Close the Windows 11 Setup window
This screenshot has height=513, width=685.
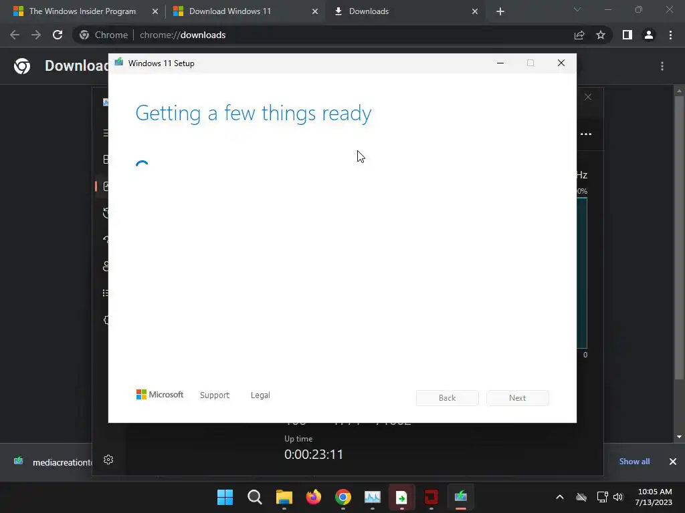tap(561, 63)
